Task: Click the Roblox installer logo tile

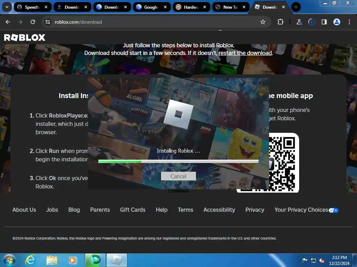Action: (178, 114)
